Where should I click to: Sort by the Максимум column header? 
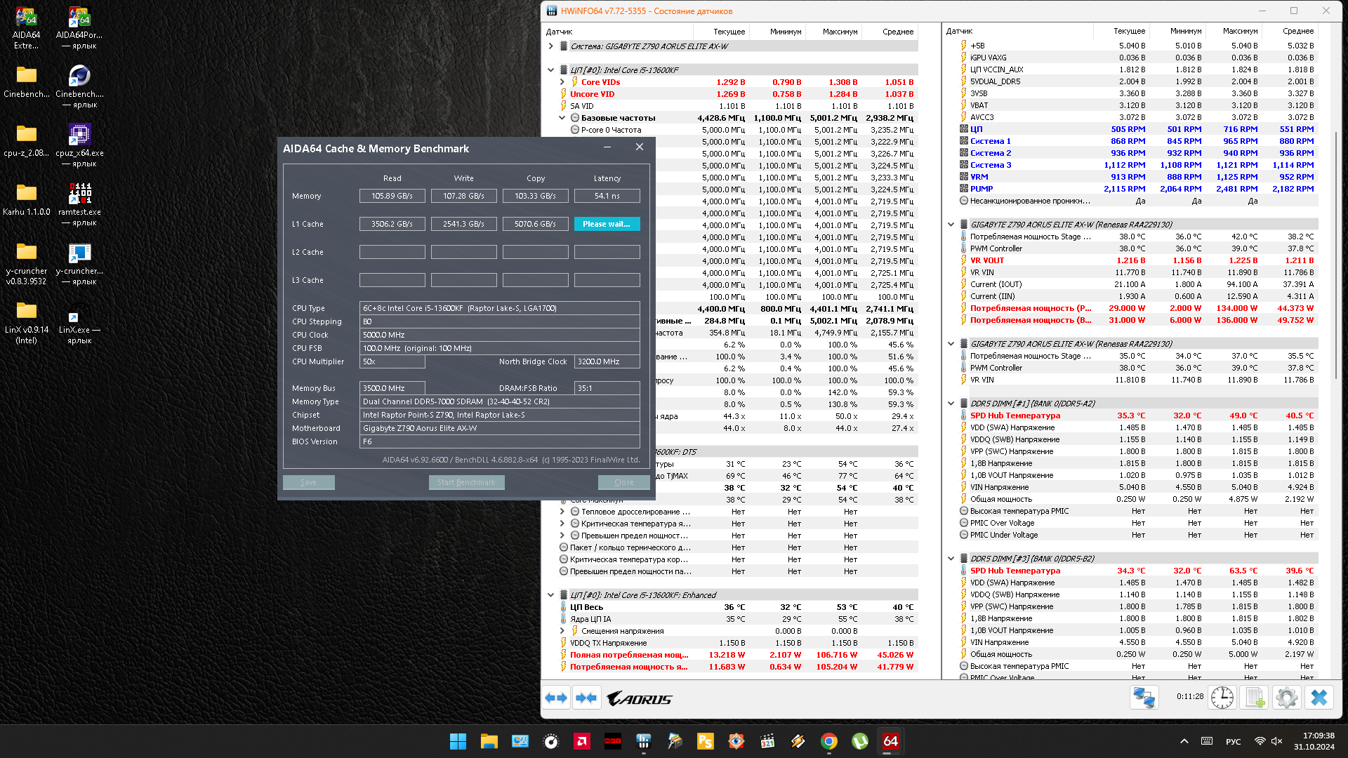point(839,32)
